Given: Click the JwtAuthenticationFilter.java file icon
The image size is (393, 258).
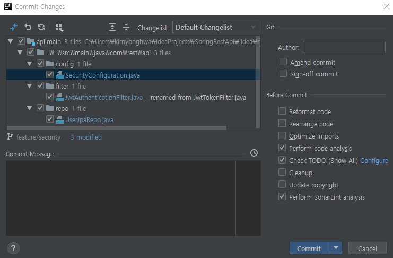Looking at the screenshot, I should pos(59,97).
